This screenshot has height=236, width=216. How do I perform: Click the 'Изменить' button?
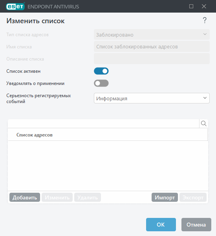57,197
